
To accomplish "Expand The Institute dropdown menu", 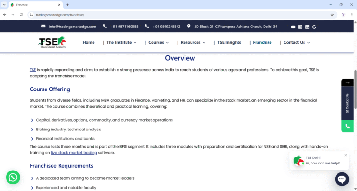I will click(121, 42).
